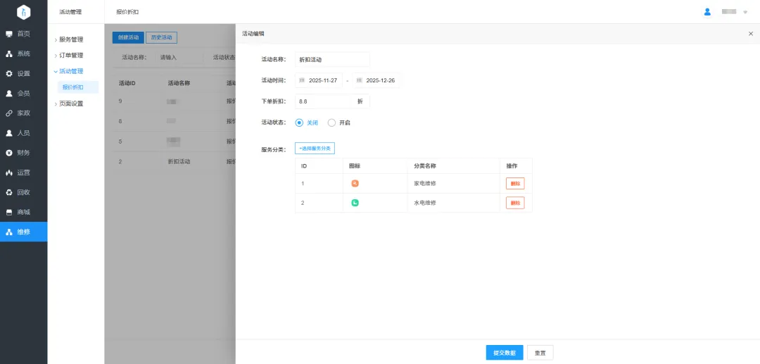
Task: Click the 财务 finance icon in sidebar
Action: 9,153
